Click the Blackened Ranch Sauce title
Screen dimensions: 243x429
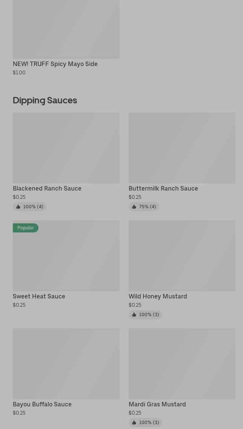point(47,189)
